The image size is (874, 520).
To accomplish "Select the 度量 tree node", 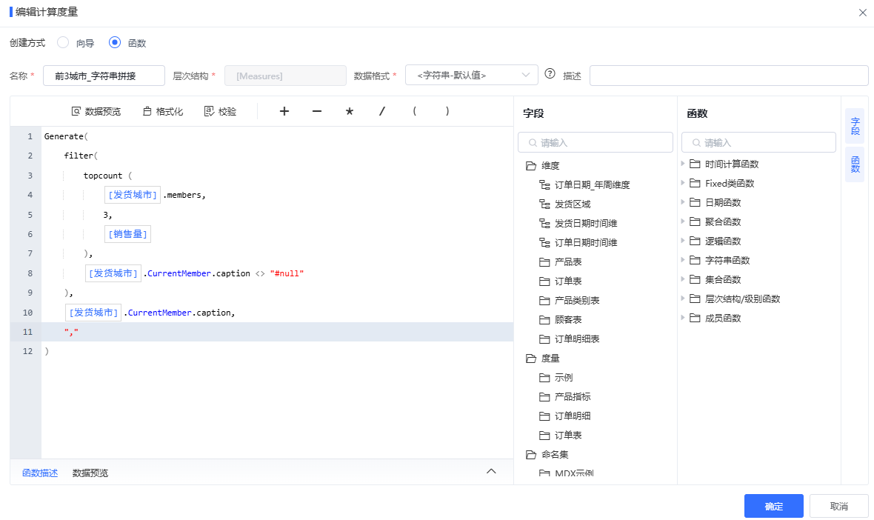I will click(550, 359).
